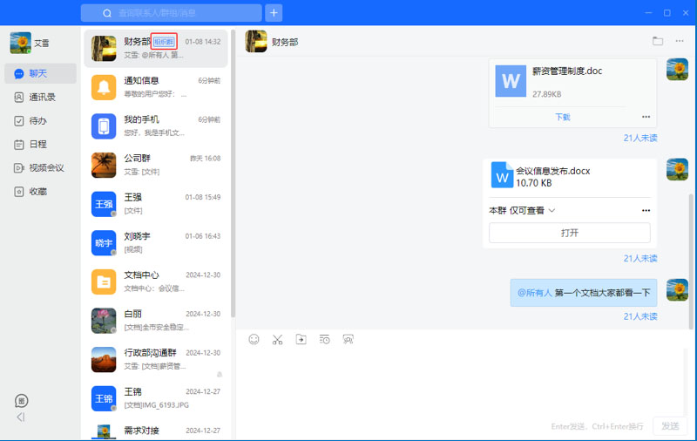
Task: Open the emoji picker in message toolbar
Action: [254, 339]
